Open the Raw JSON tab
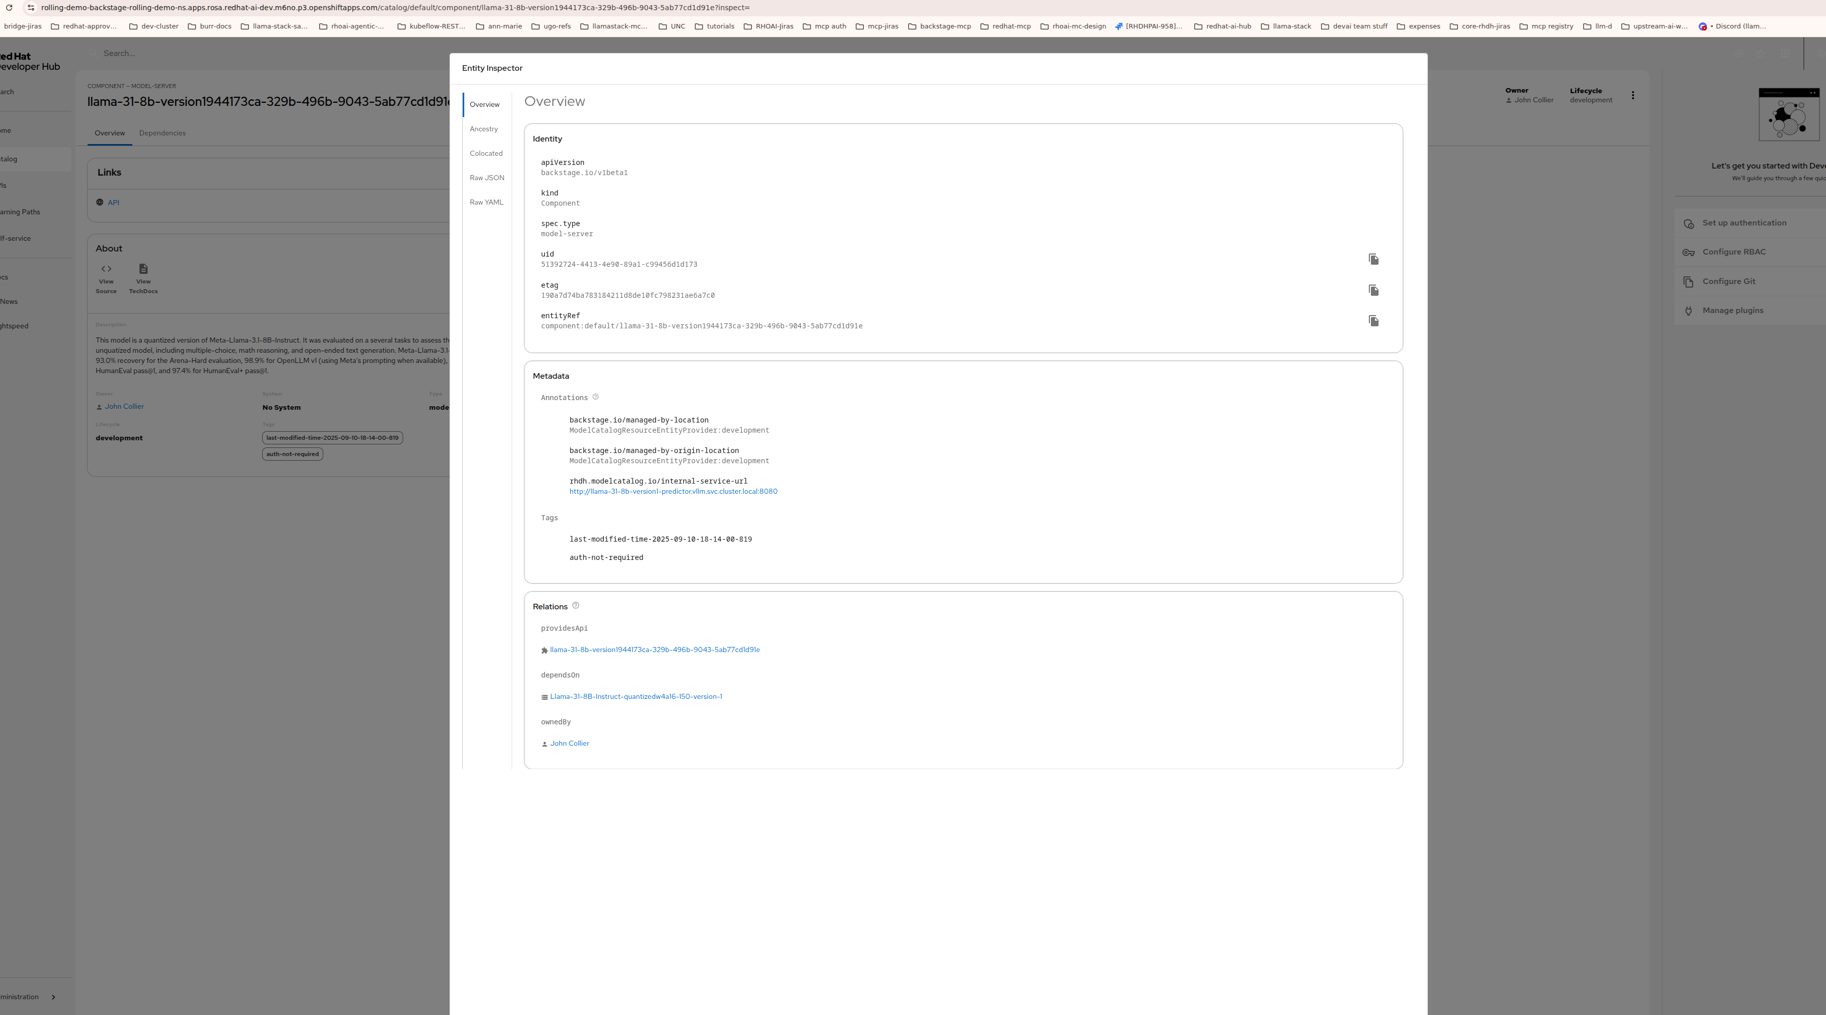The height and width of the screenshot is (1015, 1826). pos(486,178)
